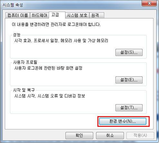The image size is (159, 143).
Task: Click the 시작 및 복구 group label
Action: pos(24,90)
